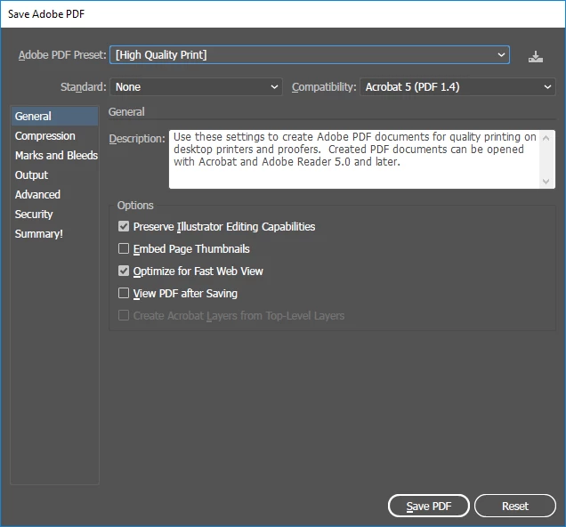Open the Marks and Bleeds section
566x527 pixels.
point(54,156)
